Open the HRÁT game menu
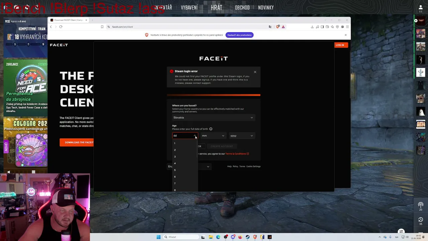The width and height of the screenshot is (428, 241). [x=217, y=7]
